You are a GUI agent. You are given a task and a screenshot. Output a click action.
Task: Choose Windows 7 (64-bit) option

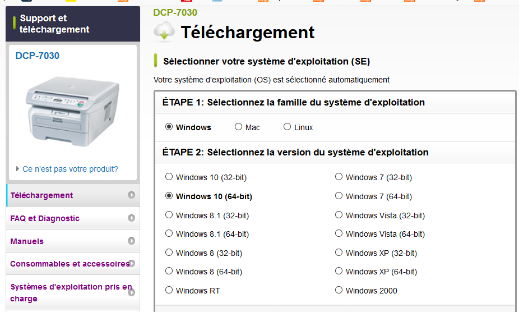[x=339, y=196]
